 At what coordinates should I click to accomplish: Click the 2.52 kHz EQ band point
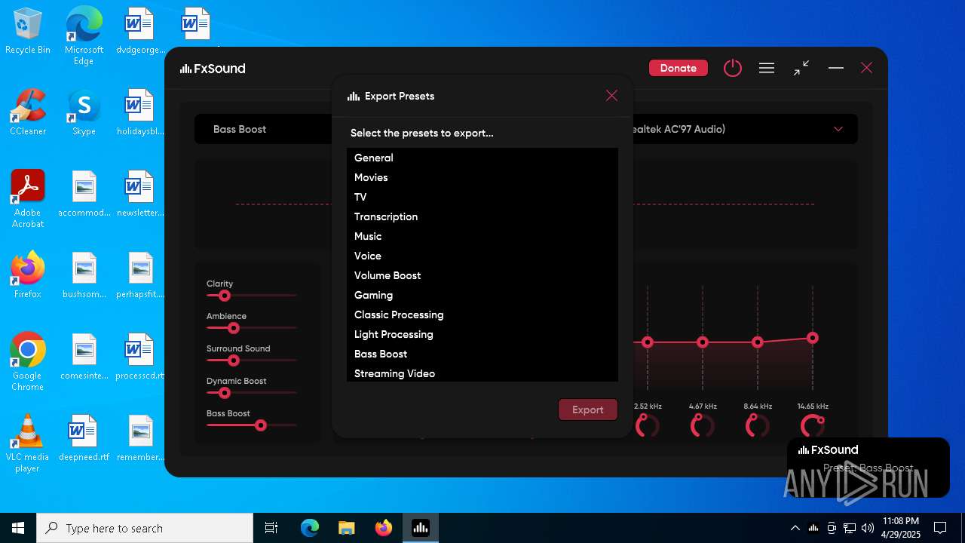[x=647, y=342]
